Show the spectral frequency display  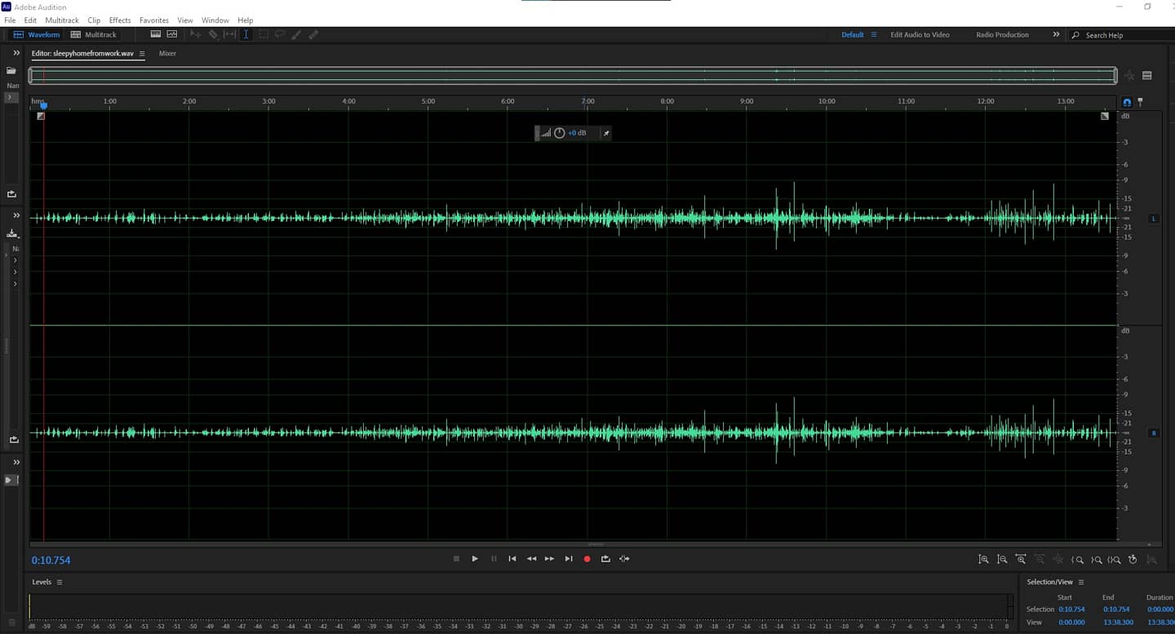(x=156, y=34)
